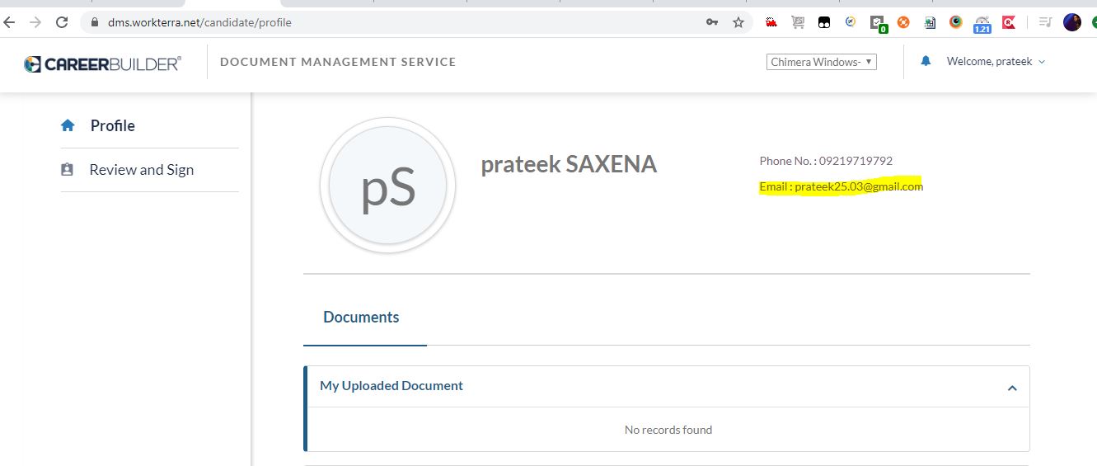The width and height of the screenshot is (1097, 466).
Task: Click the saved password key icon
Action: click(x=712, y=22)
